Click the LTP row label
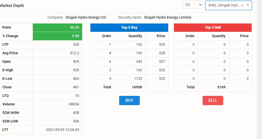The height and width of the screenshot is (139, 262). 5,44
